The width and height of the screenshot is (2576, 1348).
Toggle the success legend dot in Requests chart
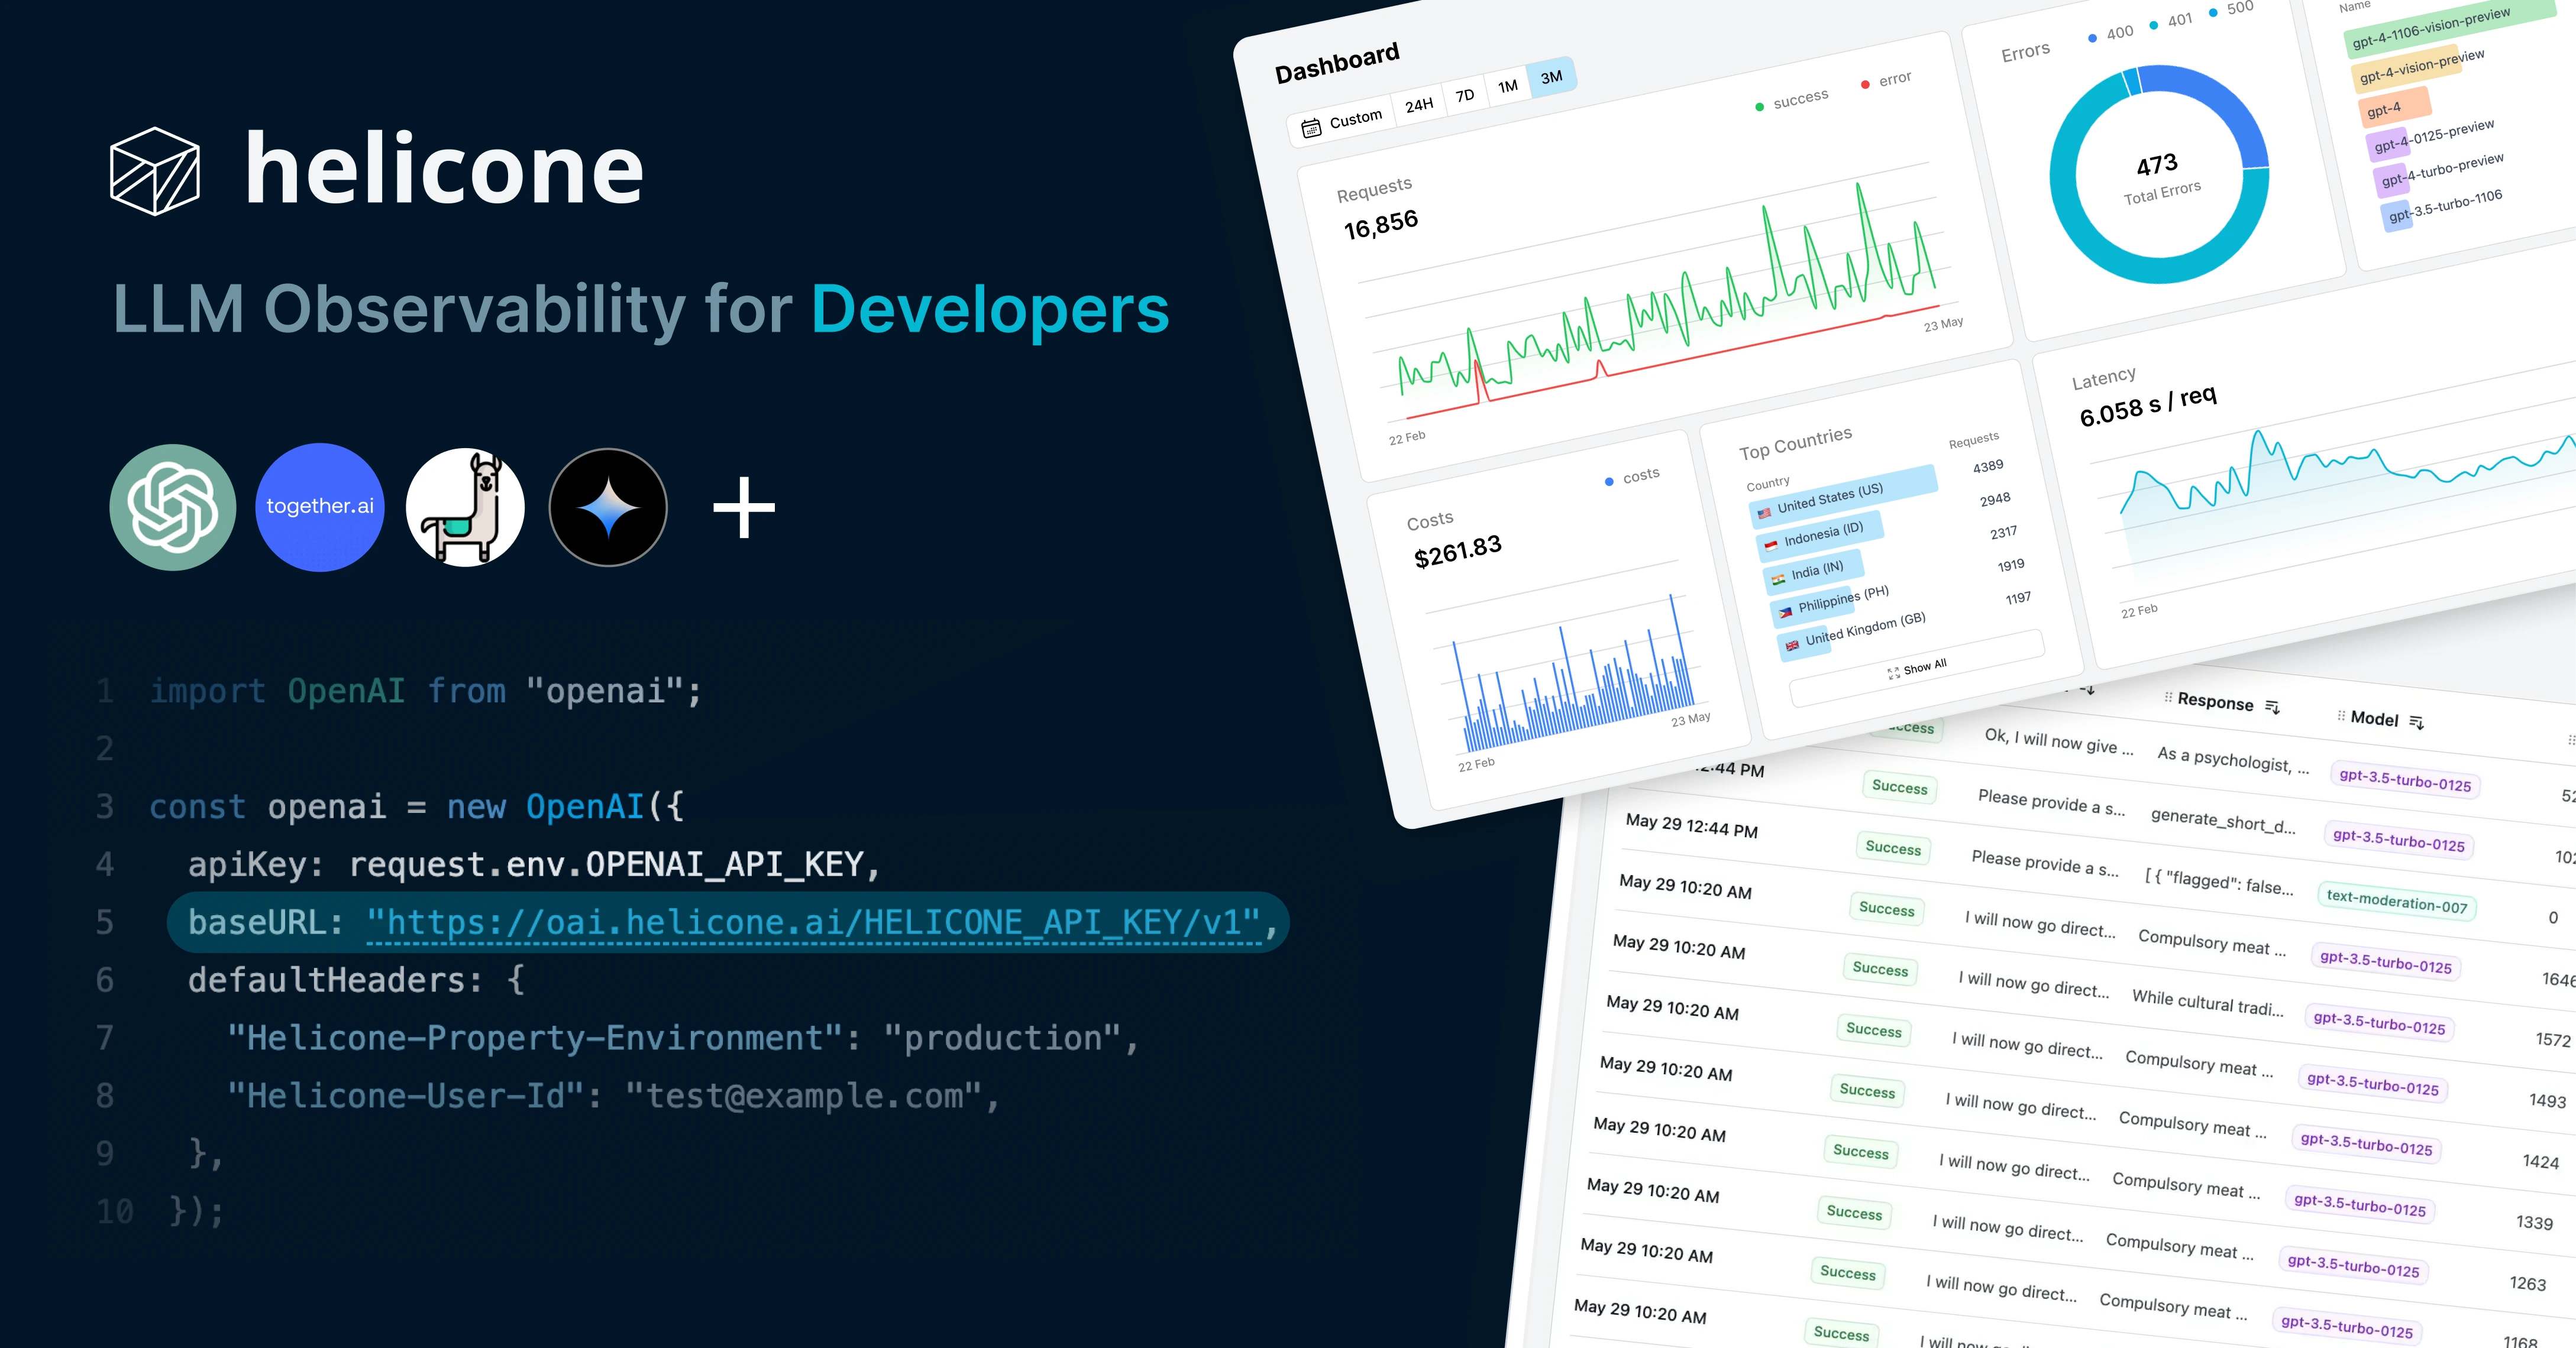tap(1759, 107)
